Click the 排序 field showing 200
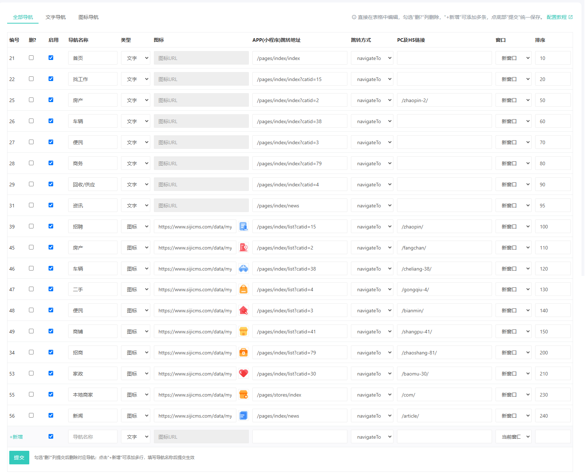This screenshot has height=474, width=588. (553, 353)
